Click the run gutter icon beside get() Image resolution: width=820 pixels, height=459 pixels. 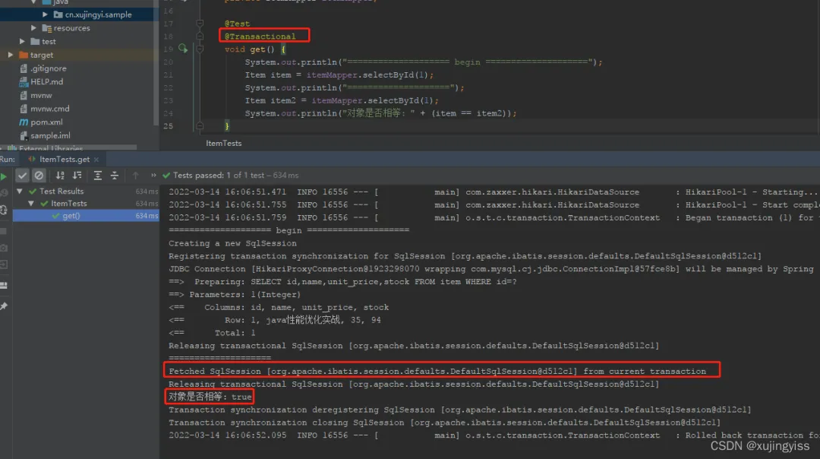(x=182, y=49)
